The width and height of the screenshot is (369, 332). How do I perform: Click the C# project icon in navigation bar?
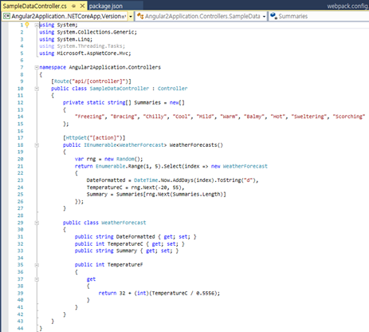6,16
